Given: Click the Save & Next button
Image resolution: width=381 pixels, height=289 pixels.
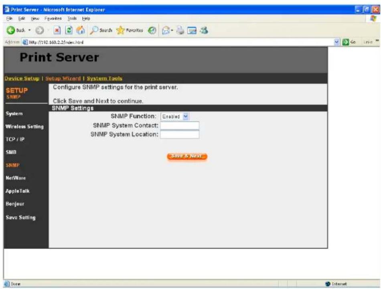Looking at the screenshot, I should (187, 156).
